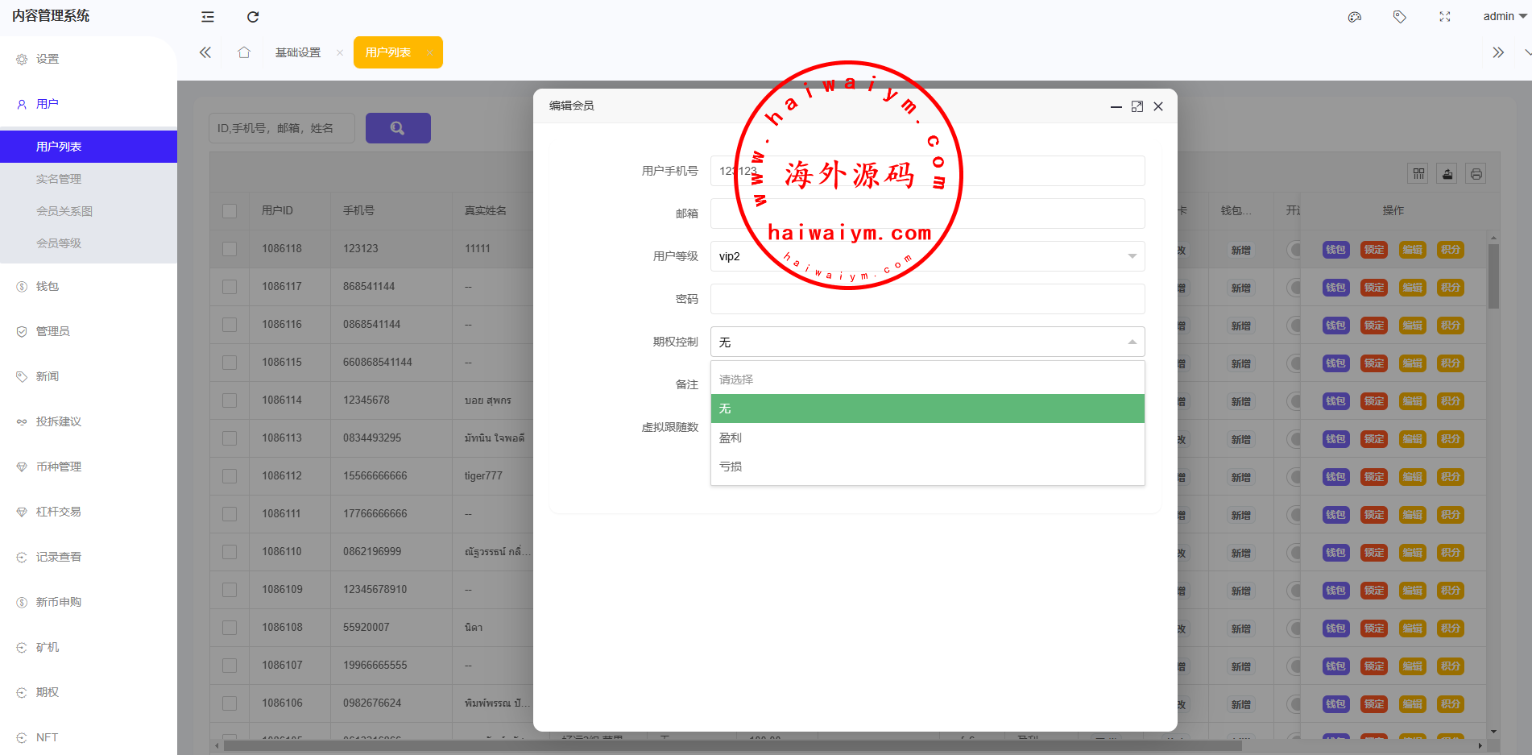Choose 盈利 from the options dropdown list
The width and height of the screenshot is (1532, 755).
[x=927, y=438]
